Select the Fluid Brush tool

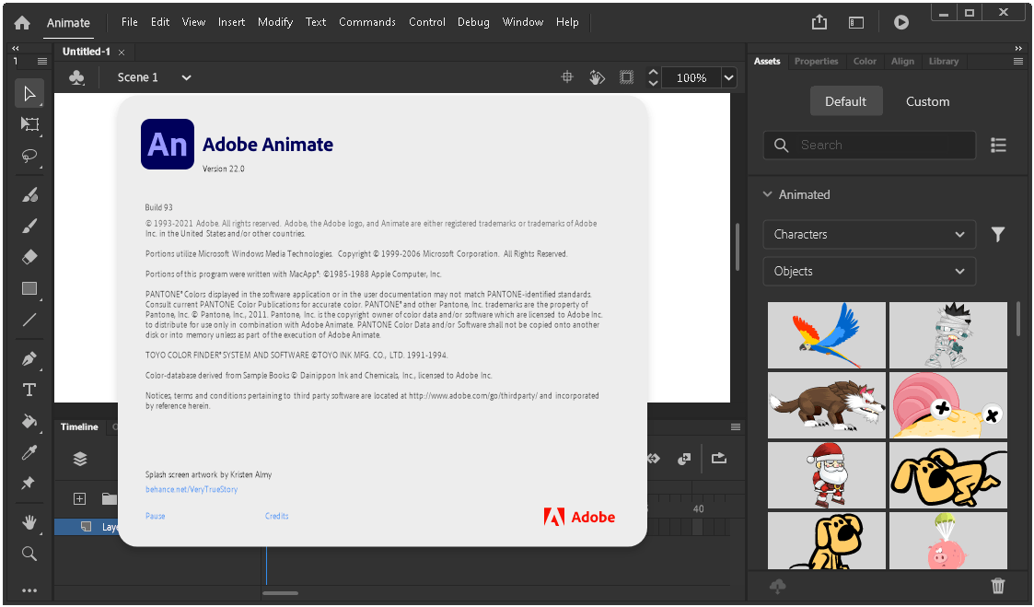click(29, 194)
